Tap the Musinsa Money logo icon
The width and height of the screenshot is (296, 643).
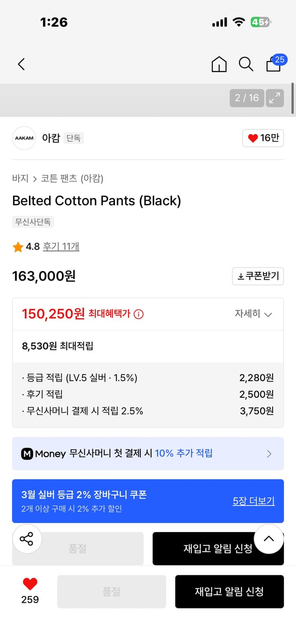pos(27,454)
